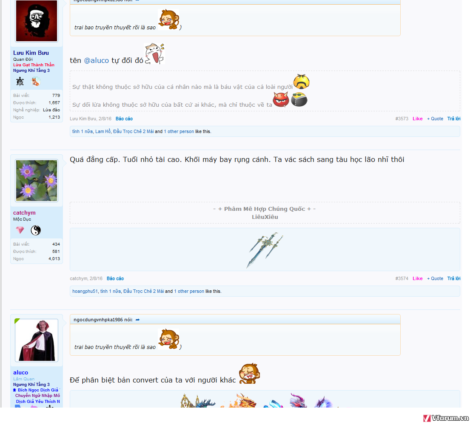473x425 pixels.
Task: Report Lưu Kim Bưu's post via Báo cáo
Action: point(124,119)
